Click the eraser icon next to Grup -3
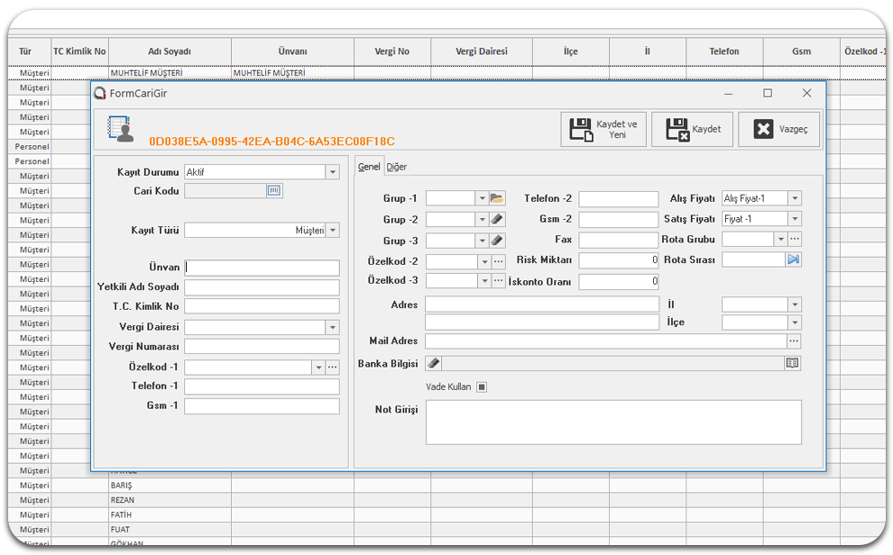Image resolution: width=893 pixels, height=555 pixels. (498, 241)
